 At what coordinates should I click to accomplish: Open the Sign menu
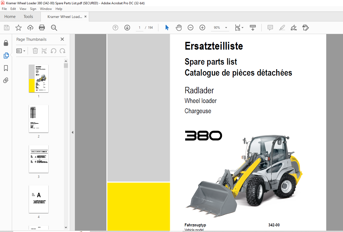tap(33, 9)
